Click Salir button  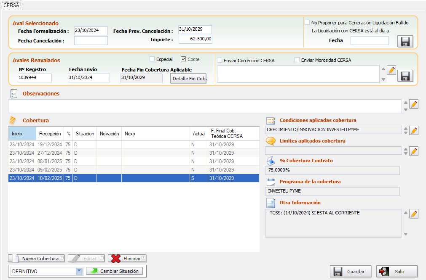click(397, 271)
